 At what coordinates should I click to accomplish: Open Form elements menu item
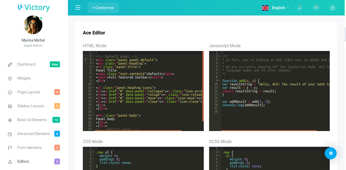click(x=30, y=148)
